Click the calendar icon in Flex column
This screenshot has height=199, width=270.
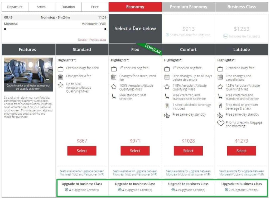coord(114,77)
